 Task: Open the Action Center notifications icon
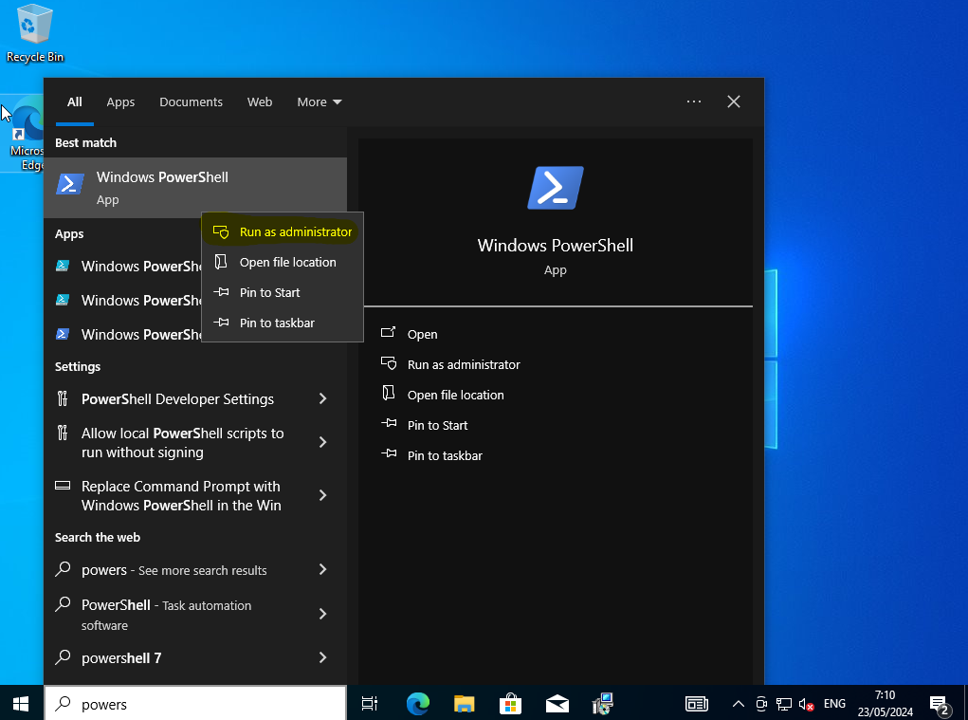[940, 704]
